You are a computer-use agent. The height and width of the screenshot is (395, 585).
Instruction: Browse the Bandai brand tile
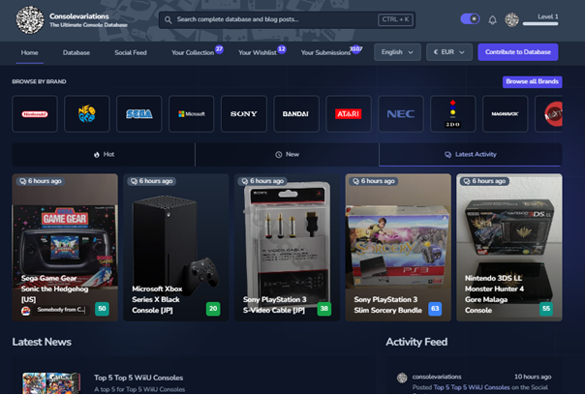pyautogui.click(x=296, y=114)
